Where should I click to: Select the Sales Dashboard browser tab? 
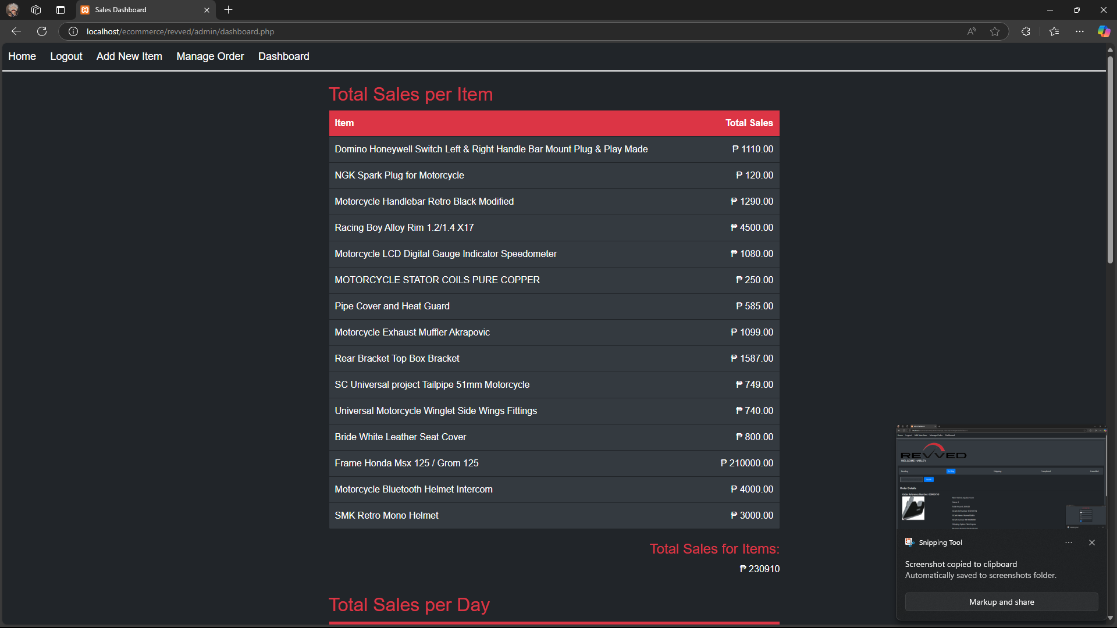[x=145, y=10]
